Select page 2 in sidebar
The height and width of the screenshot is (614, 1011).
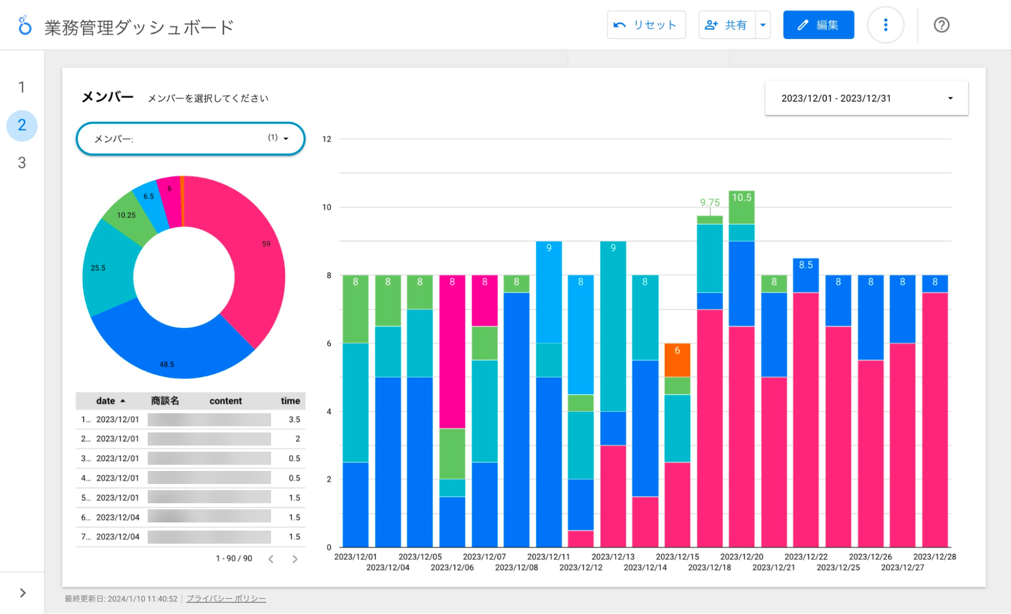point(22,125)
